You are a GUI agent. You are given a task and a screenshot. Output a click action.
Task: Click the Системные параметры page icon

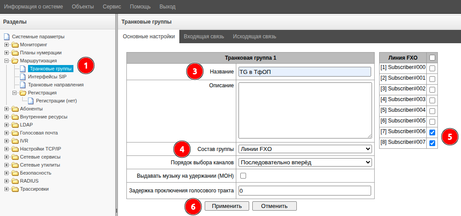coord(6,37)
